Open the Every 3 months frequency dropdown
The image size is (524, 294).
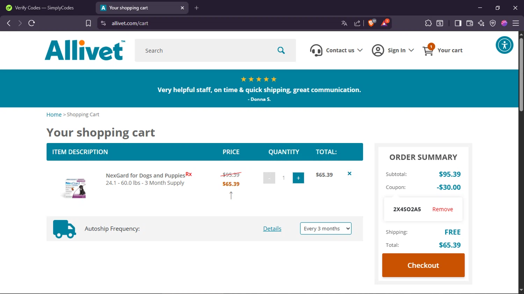tap(326, 228)
